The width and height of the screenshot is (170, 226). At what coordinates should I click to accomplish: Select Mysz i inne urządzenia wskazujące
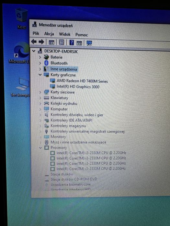coord(78,142)
